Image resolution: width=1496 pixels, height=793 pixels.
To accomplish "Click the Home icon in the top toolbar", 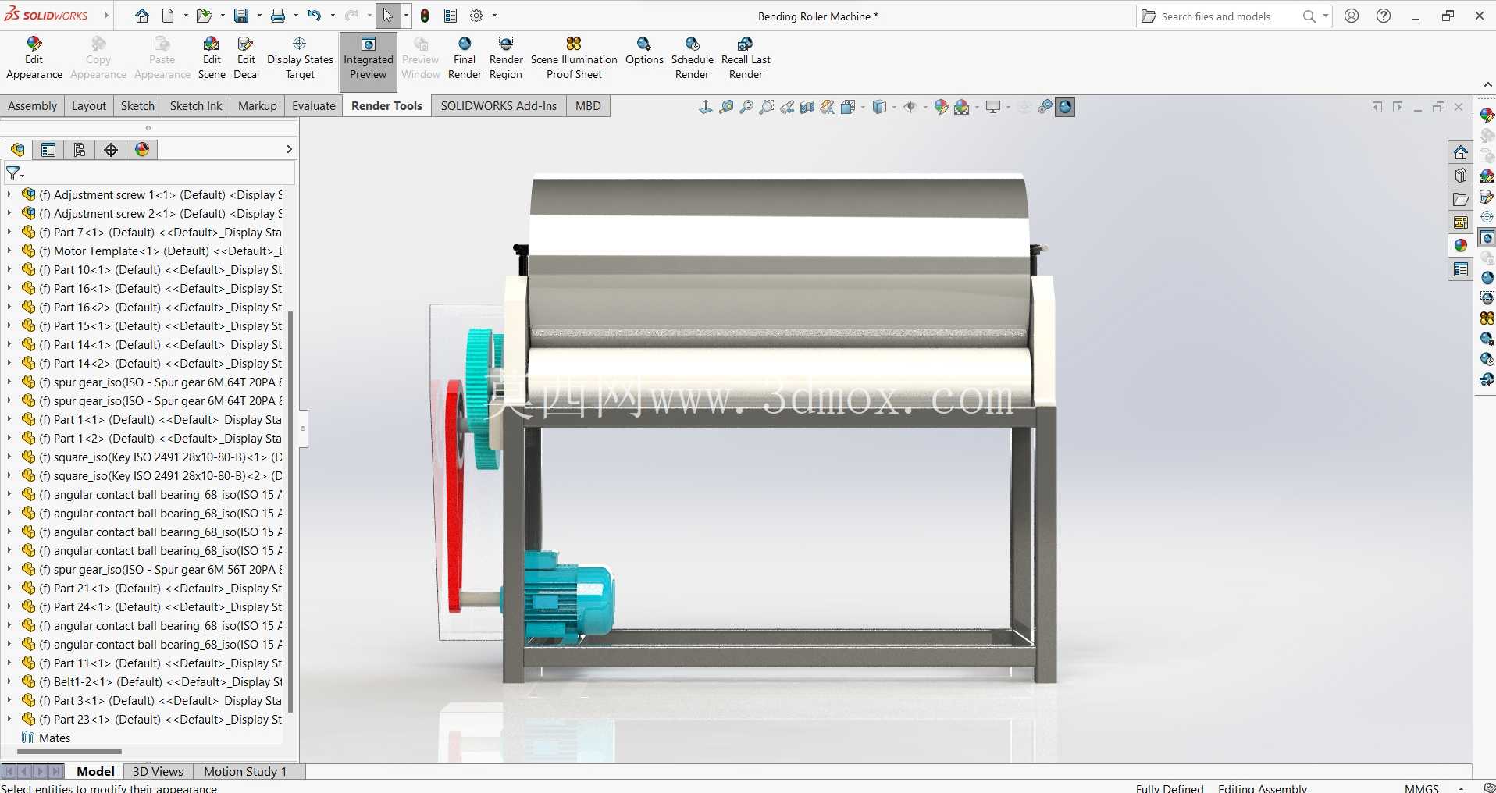I will pyautogui.click(x=141, y=16).
